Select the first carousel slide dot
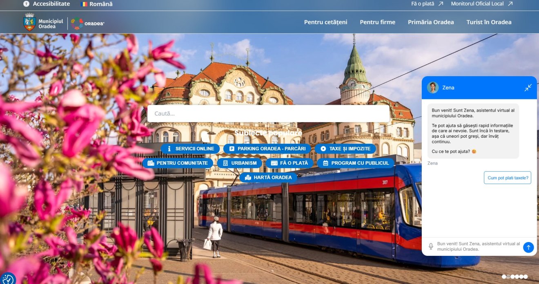The width and height of the screenshot is (539, 284). coord(504,277)
